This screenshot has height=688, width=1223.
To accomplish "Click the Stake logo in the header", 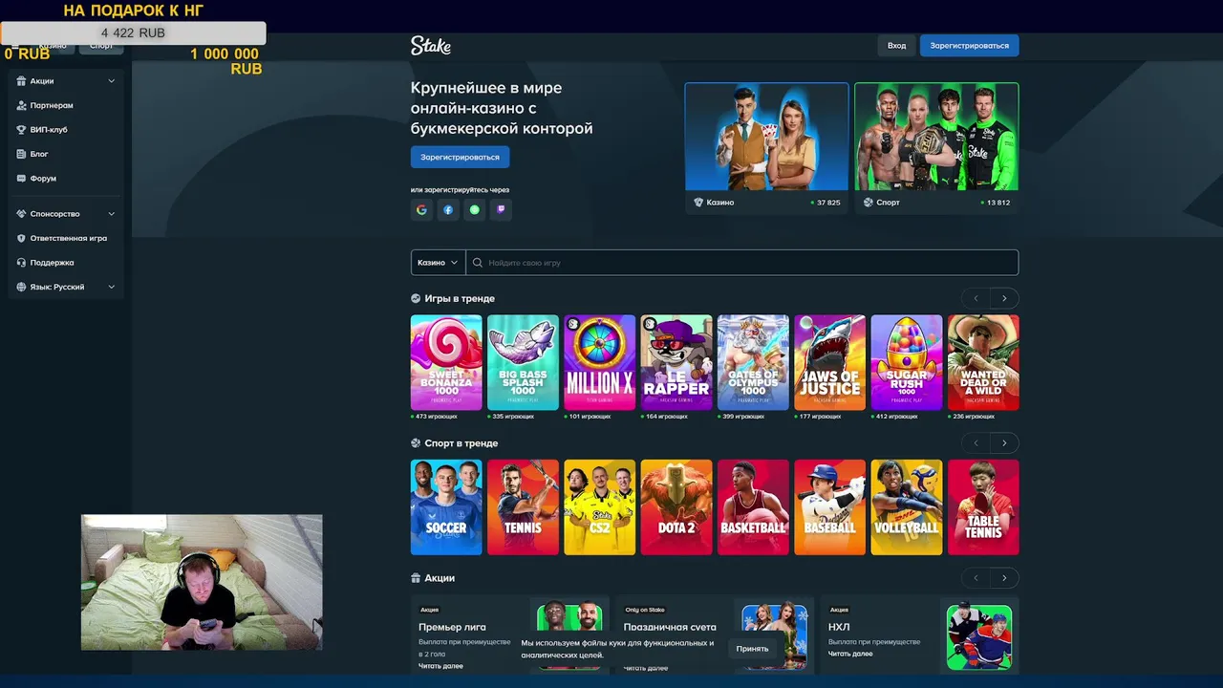I will 430,45.
